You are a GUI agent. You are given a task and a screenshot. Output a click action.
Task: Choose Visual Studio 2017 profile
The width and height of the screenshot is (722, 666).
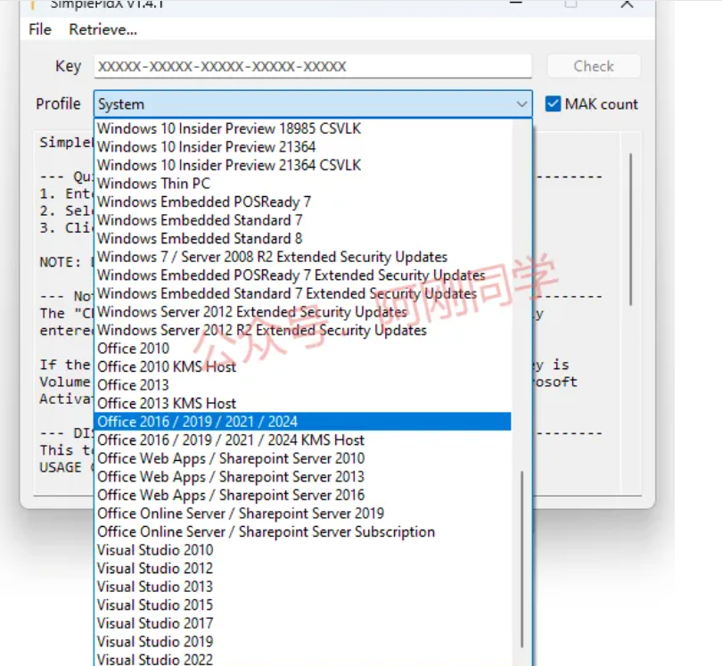tap(303, 623)
